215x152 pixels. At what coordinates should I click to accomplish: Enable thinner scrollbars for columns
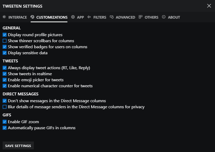point(4,41)
